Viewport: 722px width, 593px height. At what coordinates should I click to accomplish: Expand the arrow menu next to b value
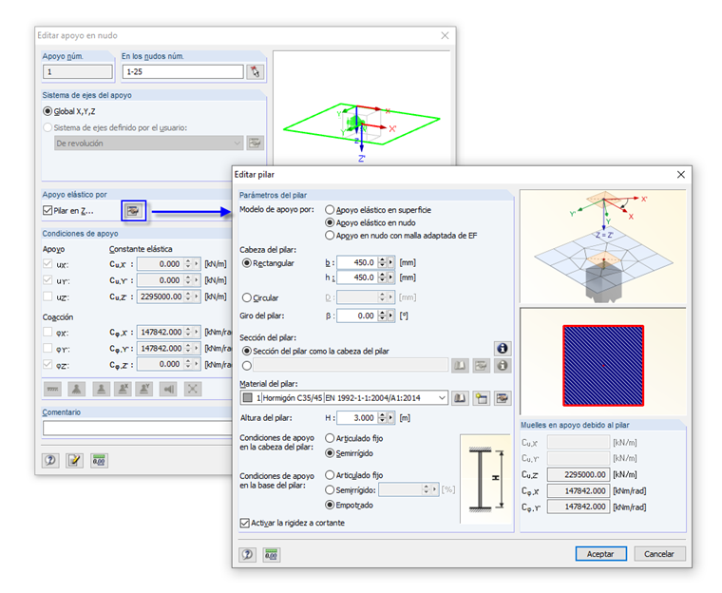pyautogui.click(x=391, y=262)
